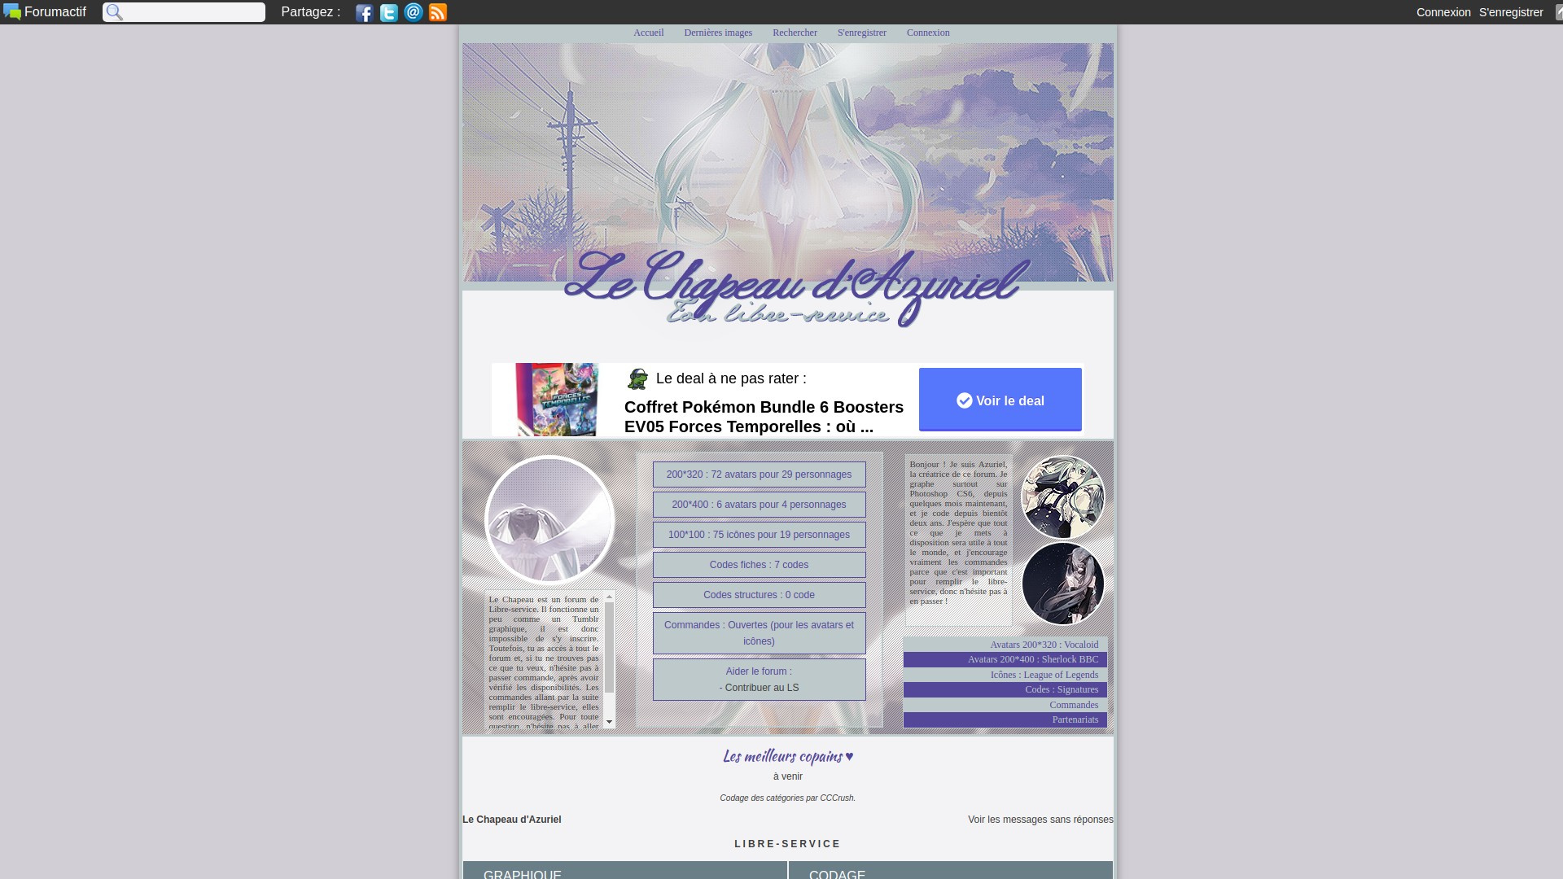1563x879 pixels.
Task: Open the Partenariats link
Action: pos(1075,719)
